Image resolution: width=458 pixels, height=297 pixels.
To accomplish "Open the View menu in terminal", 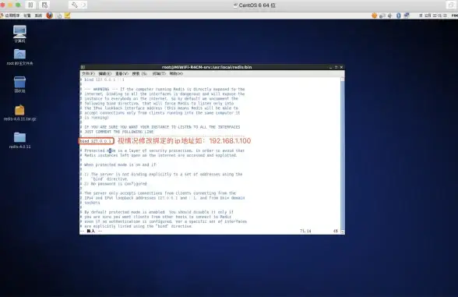I will [122, 73].
